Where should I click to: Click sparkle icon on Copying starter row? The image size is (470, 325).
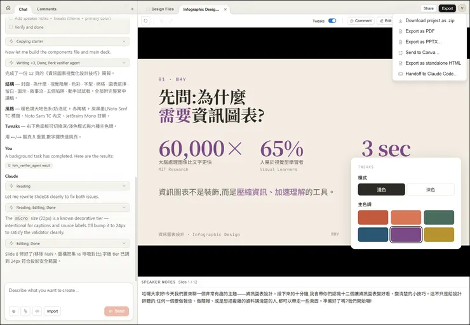[11, 41]
